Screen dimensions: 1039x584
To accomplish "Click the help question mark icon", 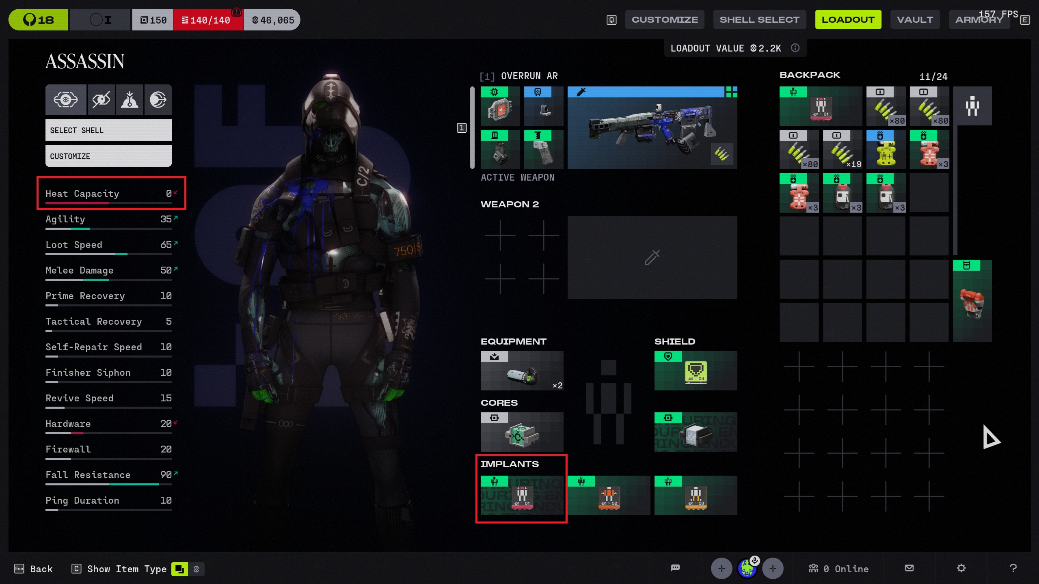I will point(1013,568).
